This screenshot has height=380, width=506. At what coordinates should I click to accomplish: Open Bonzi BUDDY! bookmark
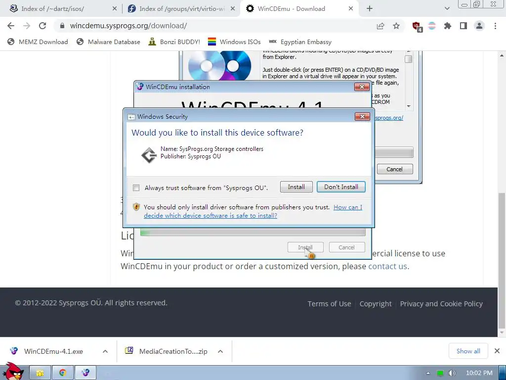tap(174, 42)
